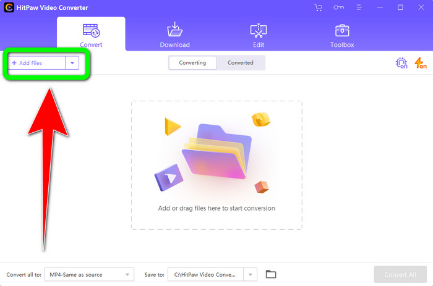Switch to the Convert tab
This screenshot has width=433, height=286.
(91, 33)
